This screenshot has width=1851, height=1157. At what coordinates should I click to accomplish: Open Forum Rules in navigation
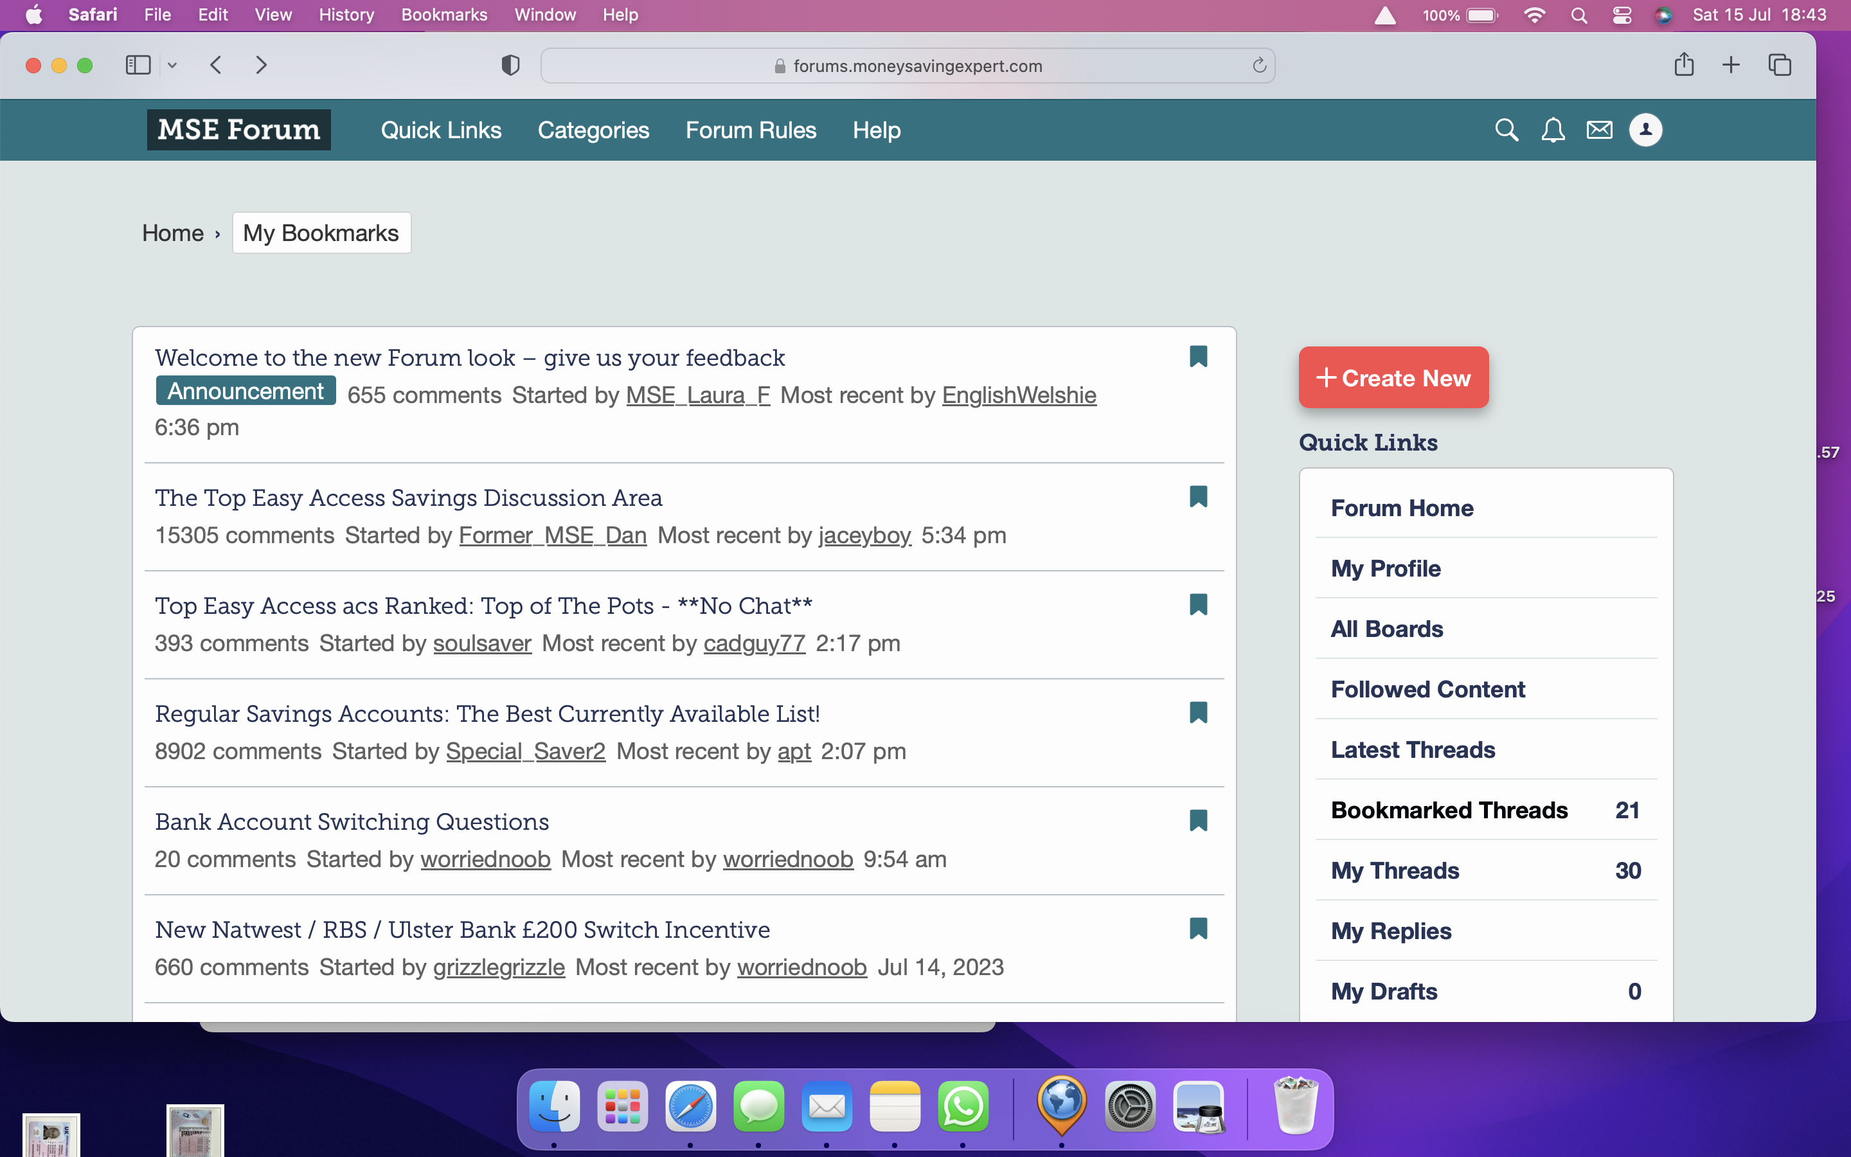pyautogui.click(x=750, y=130)
